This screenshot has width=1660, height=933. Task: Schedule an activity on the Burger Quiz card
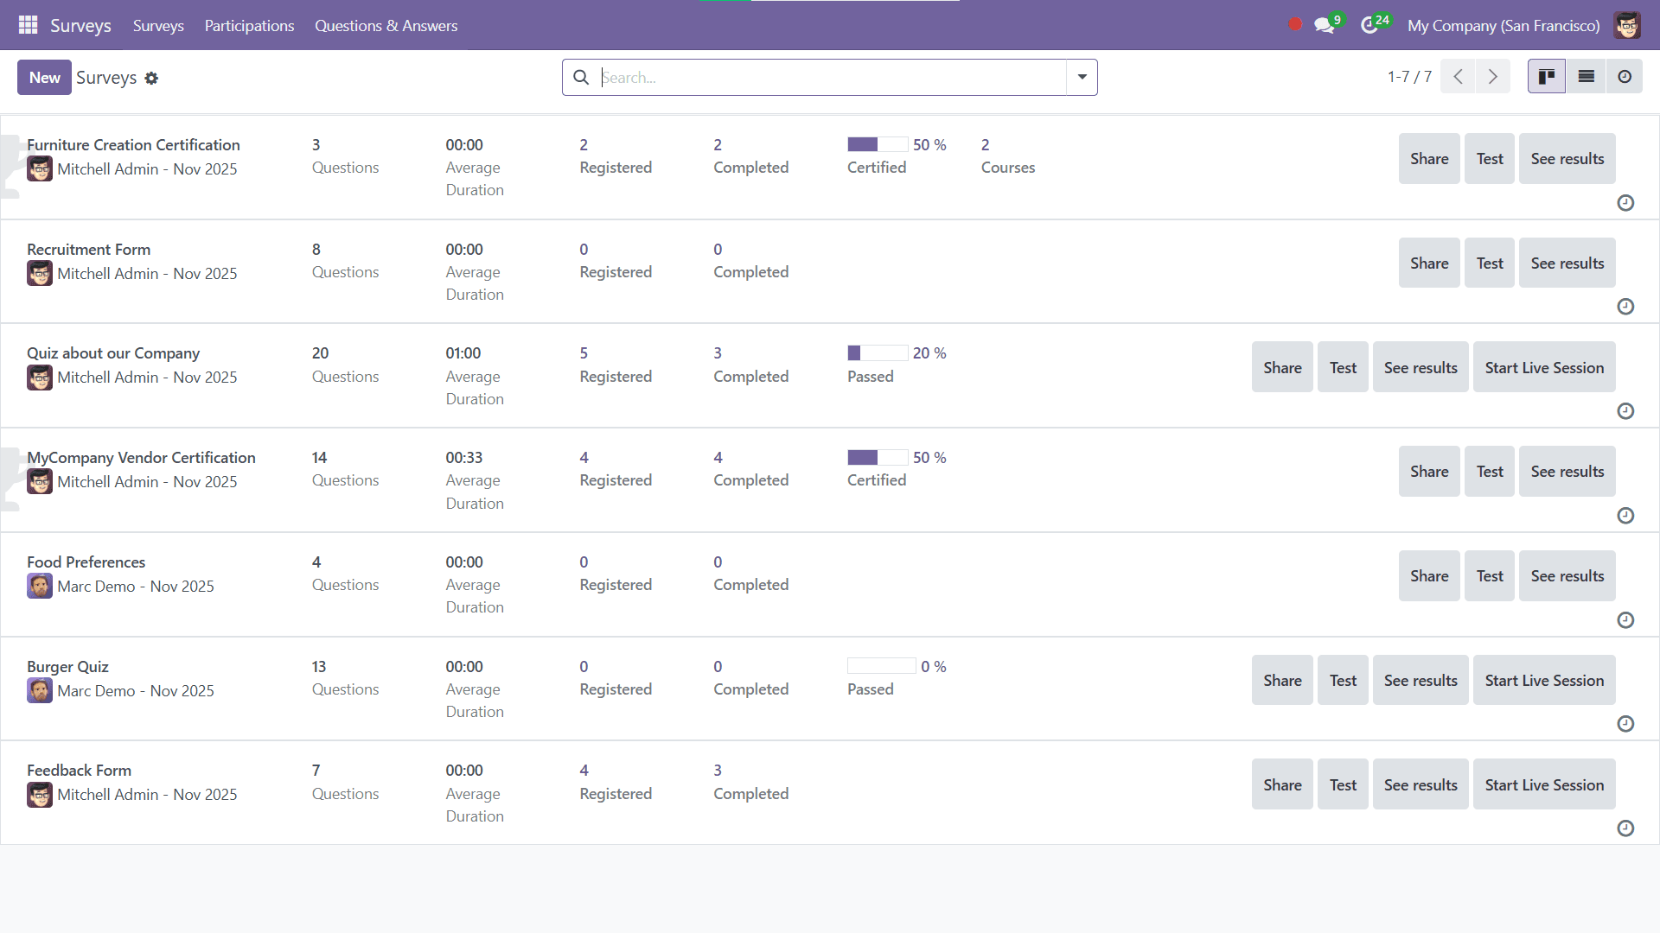[1625, 724]
